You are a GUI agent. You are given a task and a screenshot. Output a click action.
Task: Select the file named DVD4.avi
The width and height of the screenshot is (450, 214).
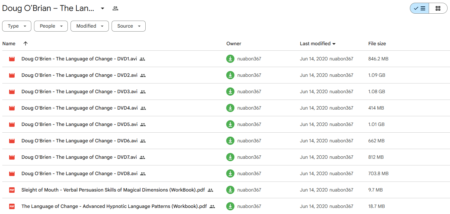point(80,108)
